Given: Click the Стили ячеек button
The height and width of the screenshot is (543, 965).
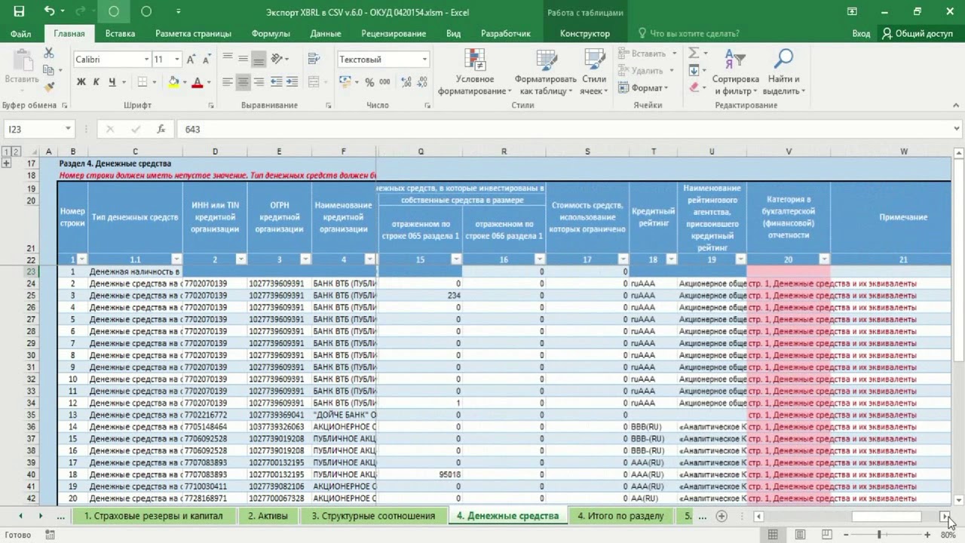Looking at the screenshot, I should (x=594, y=73).
